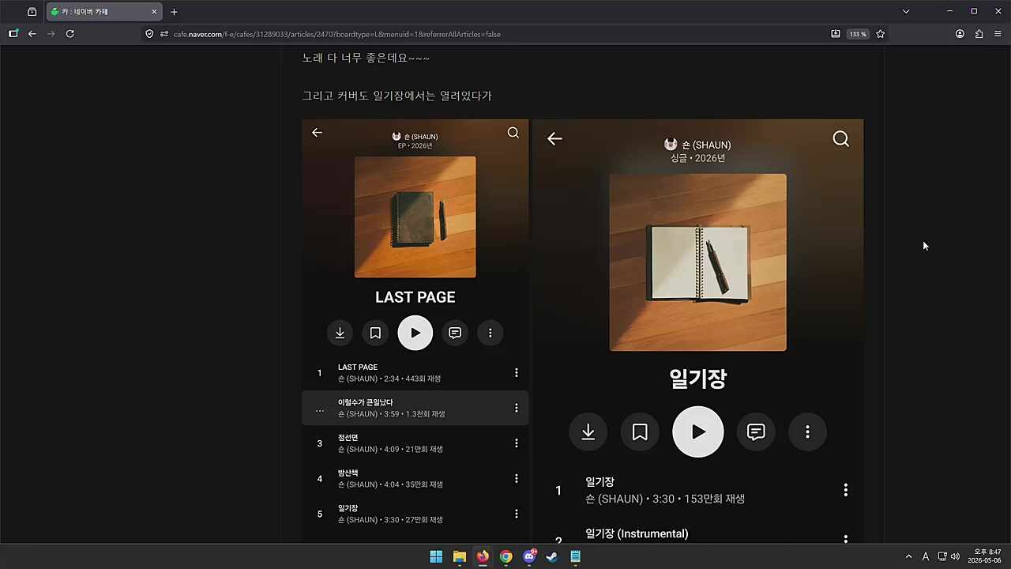The width and height of the screenshot is (1011, 569).
Task: Click the back arrow in 일기장 single
Action: [x=554, y=139]
